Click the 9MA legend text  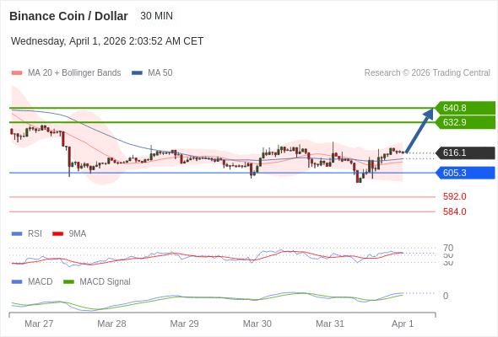[78, 234]
